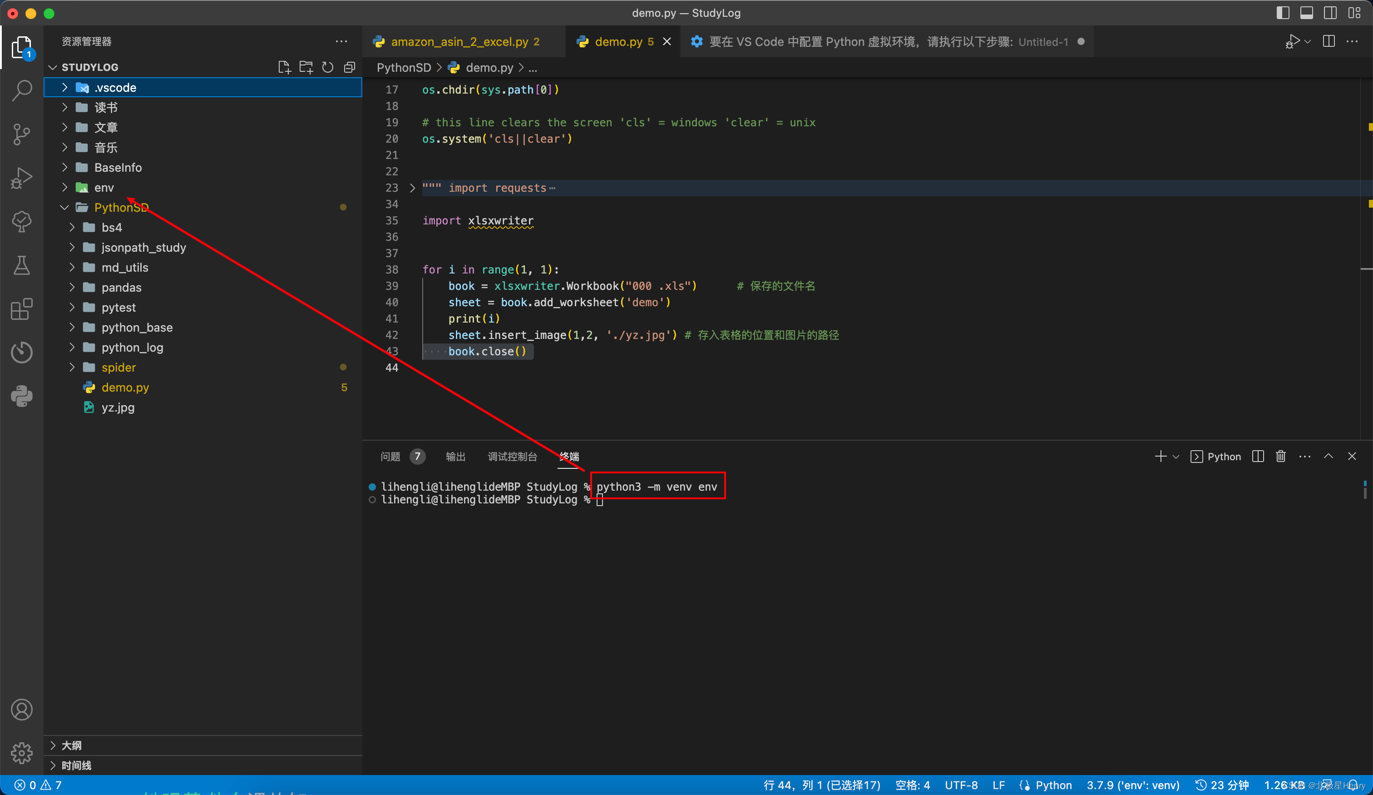Select the Python extension icon in activity bar

pyautogui.click(x=22, y=396)
